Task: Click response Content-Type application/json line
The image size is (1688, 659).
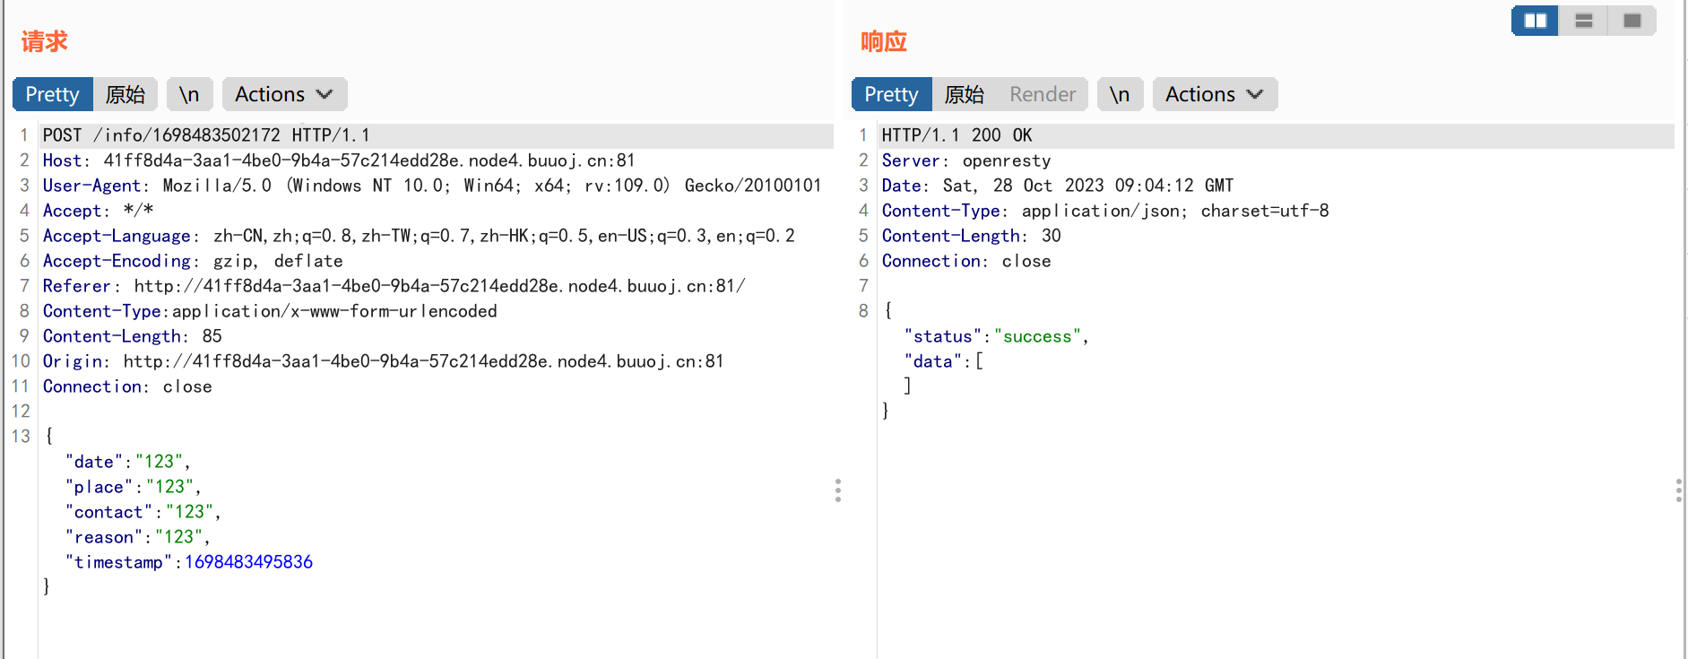Action: pyautogui.click(x=1105, y=211)
